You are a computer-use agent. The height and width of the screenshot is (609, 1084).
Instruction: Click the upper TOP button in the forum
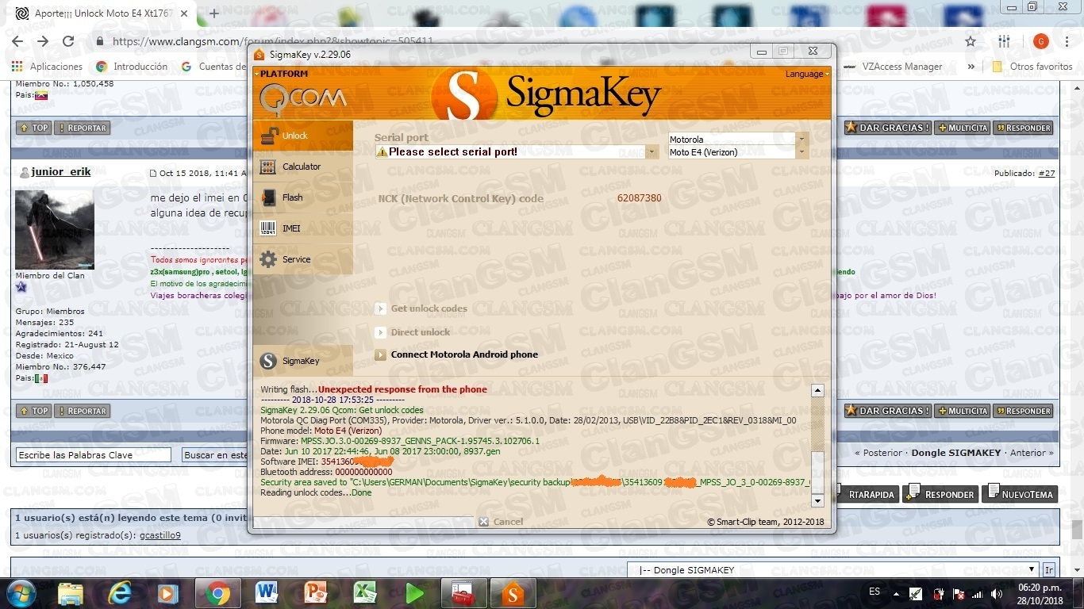(x=33, y=128)
